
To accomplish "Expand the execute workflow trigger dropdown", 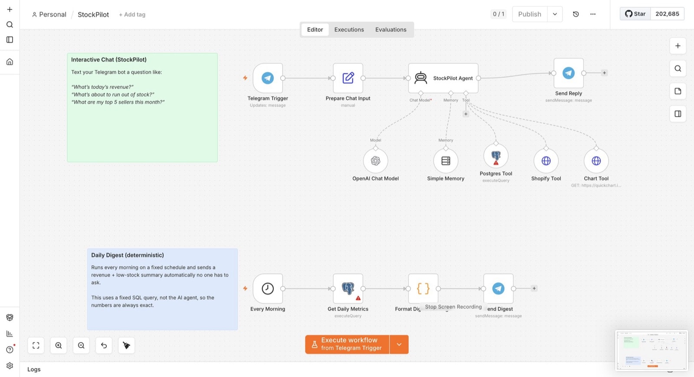I will pos(399,344).
